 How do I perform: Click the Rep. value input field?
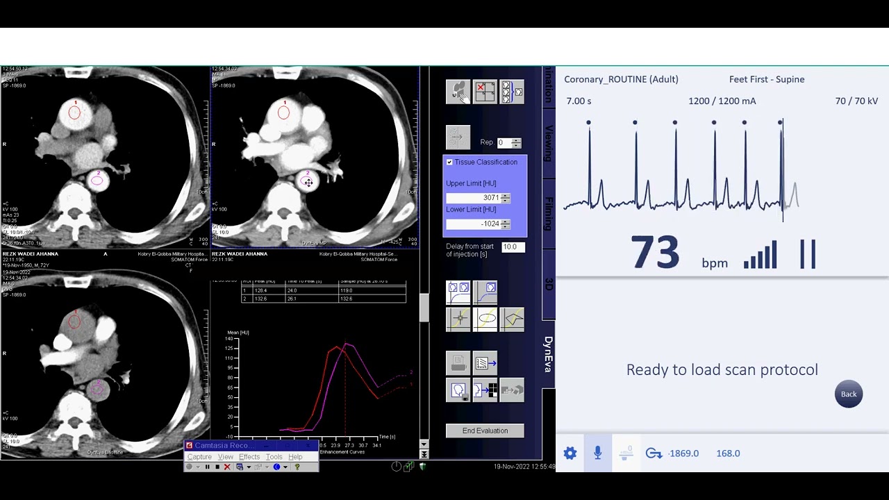[503, 142]
